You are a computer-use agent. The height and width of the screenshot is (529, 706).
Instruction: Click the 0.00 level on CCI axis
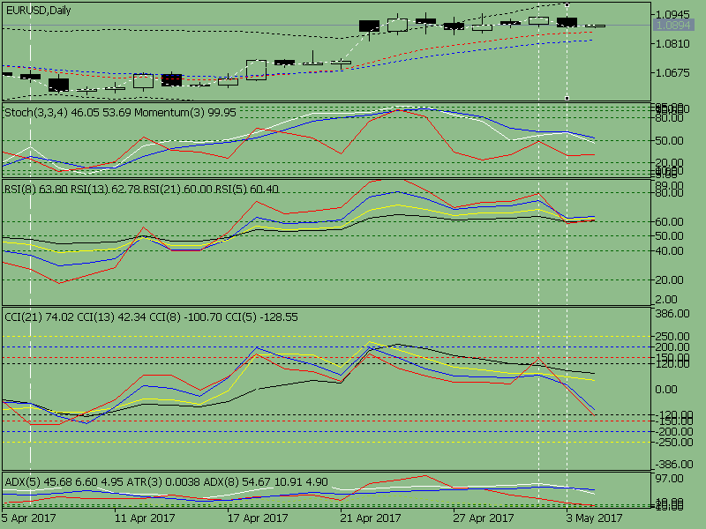tap(666, 389)
